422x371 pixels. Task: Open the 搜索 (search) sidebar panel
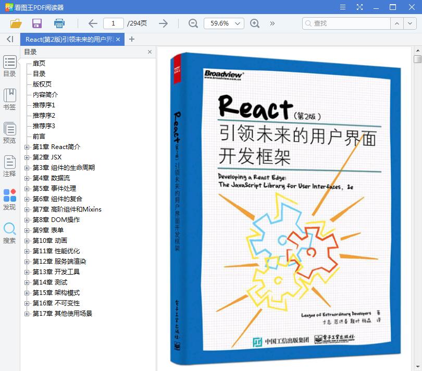tap(10, 233)
